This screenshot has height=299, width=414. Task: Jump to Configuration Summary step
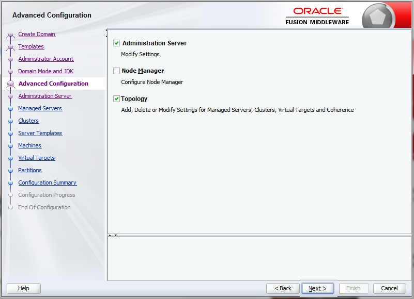coord(47,182)
